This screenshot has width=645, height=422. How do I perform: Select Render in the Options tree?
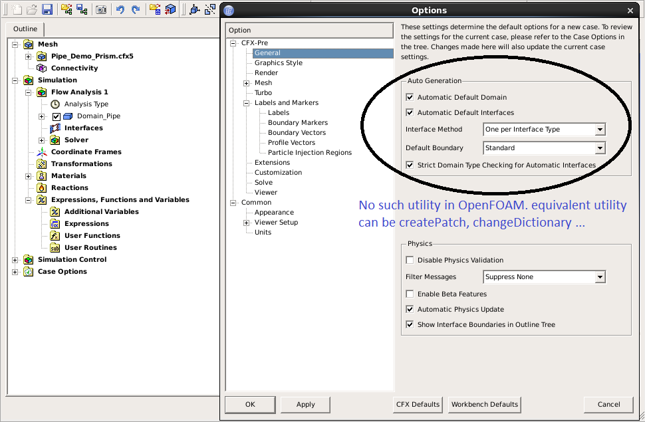(x=266, y=73)
